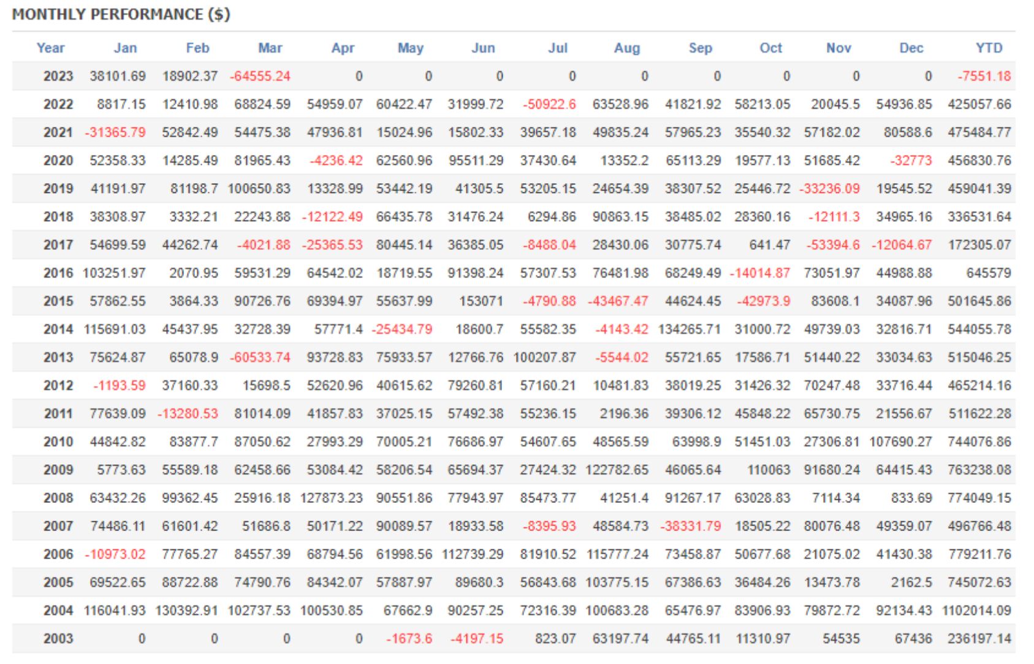Select the 2004 year row label

(58, 611)
